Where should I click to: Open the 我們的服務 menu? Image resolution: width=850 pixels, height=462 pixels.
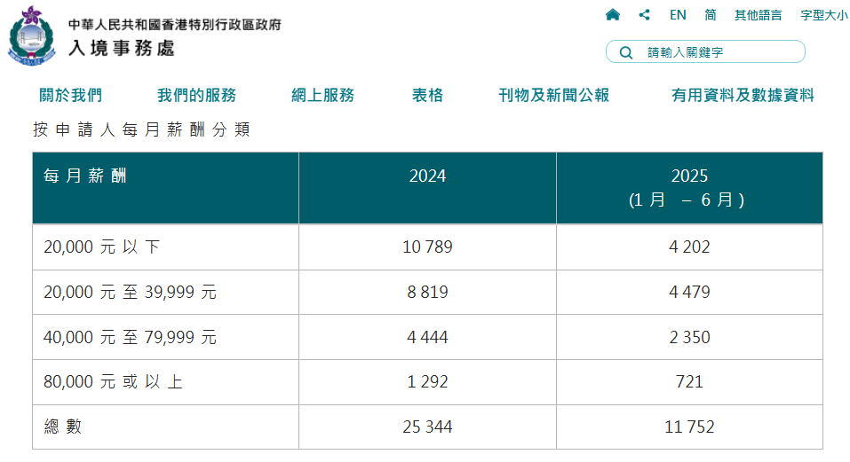196,96
